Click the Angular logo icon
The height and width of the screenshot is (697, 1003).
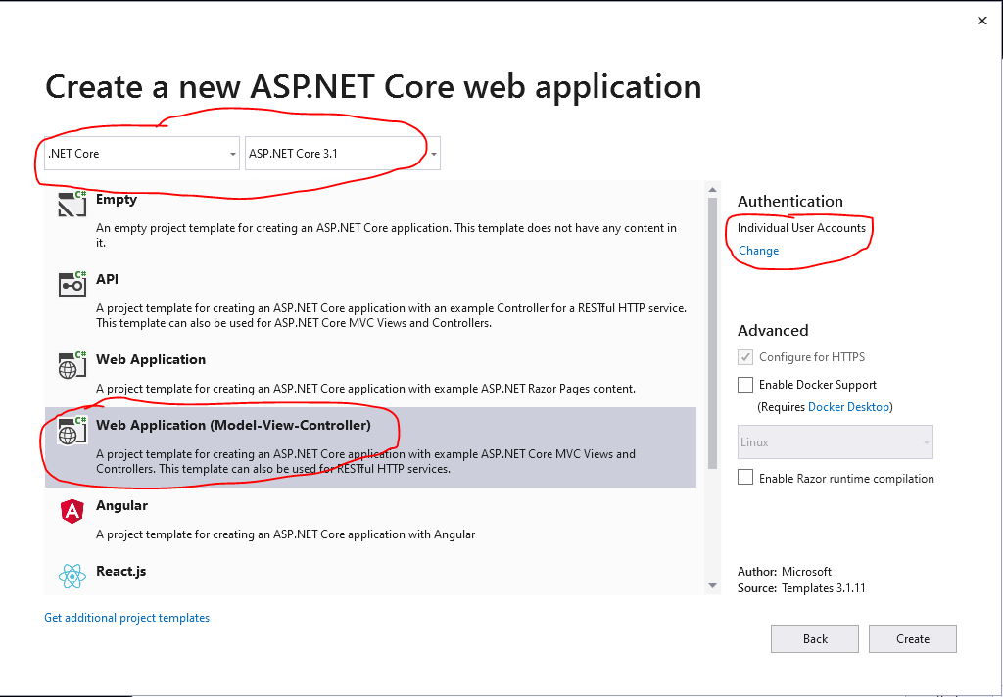72,511
